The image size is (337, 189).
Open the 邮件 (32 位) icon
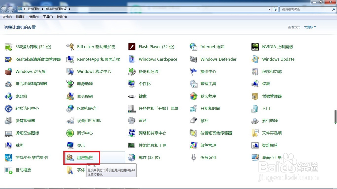coord(132,157)
